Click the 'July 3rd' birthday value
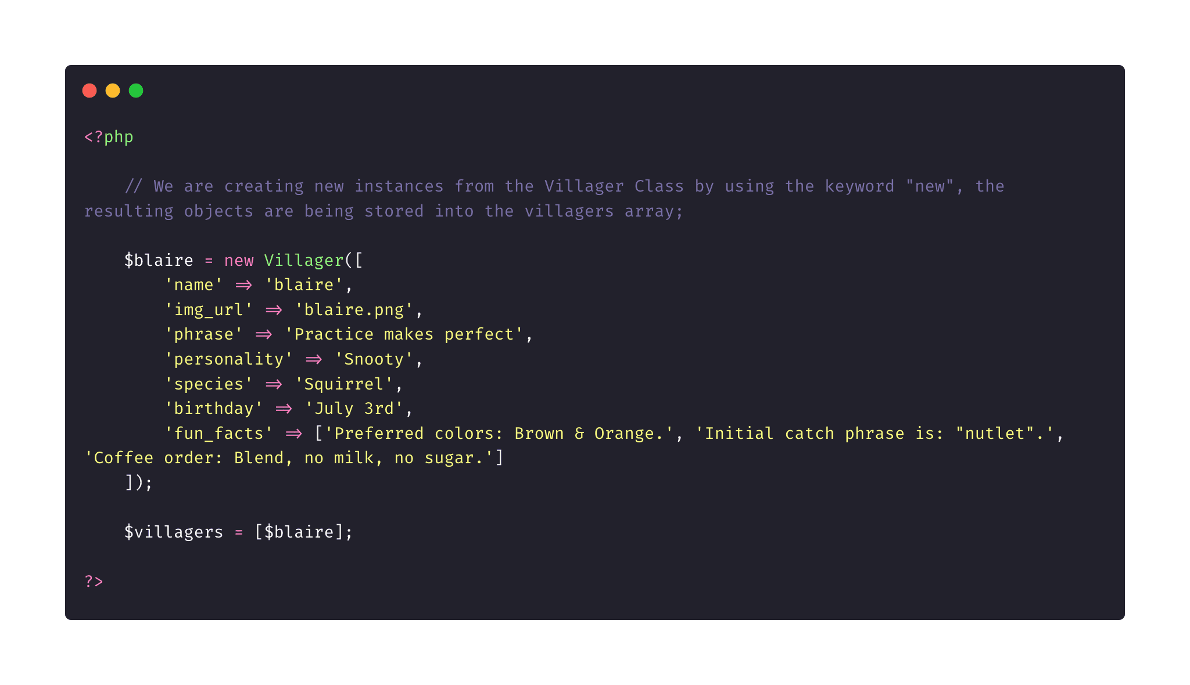Image resolution: width=1190 pixels, height=685 pixels. point(354,409)
